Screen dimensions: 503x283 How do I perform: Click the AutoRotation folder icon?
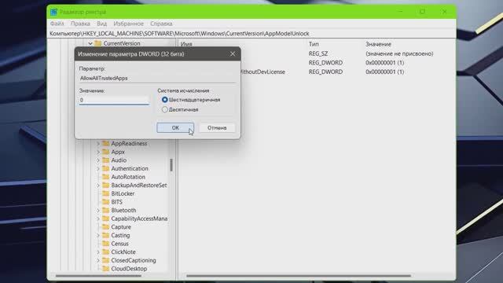105,177
